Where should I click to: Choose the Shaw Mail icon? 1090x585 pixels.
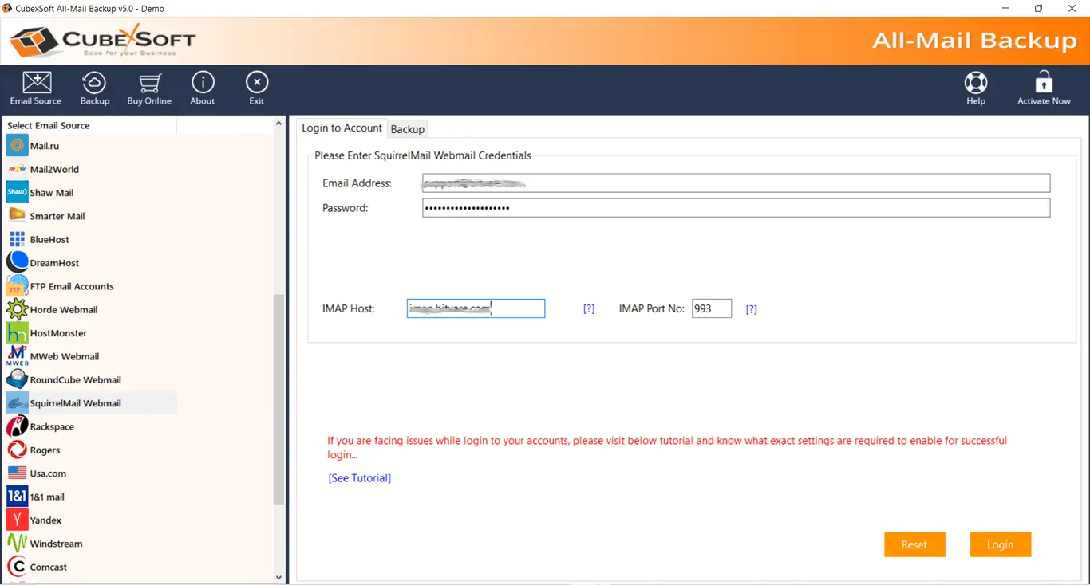point(17,192)
